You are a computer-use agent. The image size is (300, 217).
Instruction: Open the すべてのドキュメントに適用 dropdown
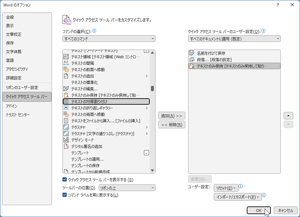tap(234, 39)
